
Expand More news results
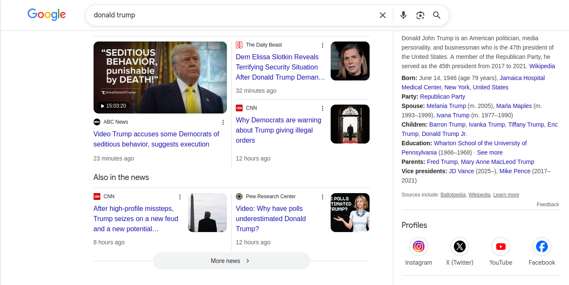pos(231,261)
